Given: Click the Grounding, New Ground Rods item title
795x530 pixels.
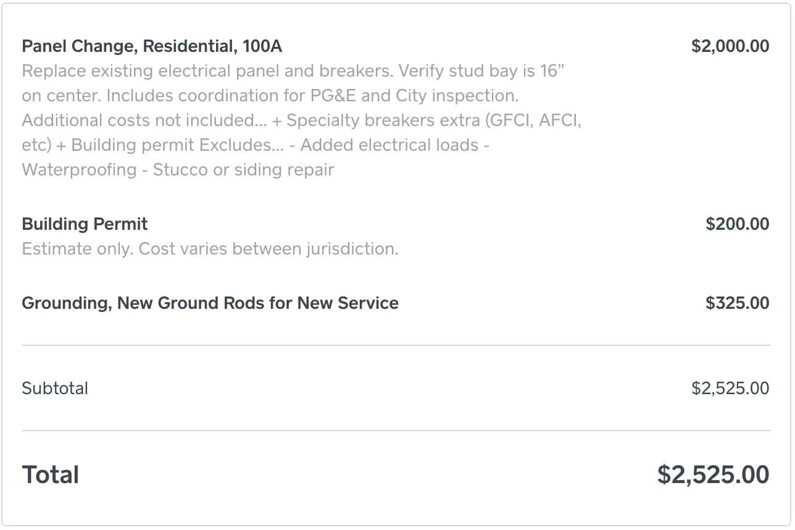Looking at the screenshot, I should 210,303.
